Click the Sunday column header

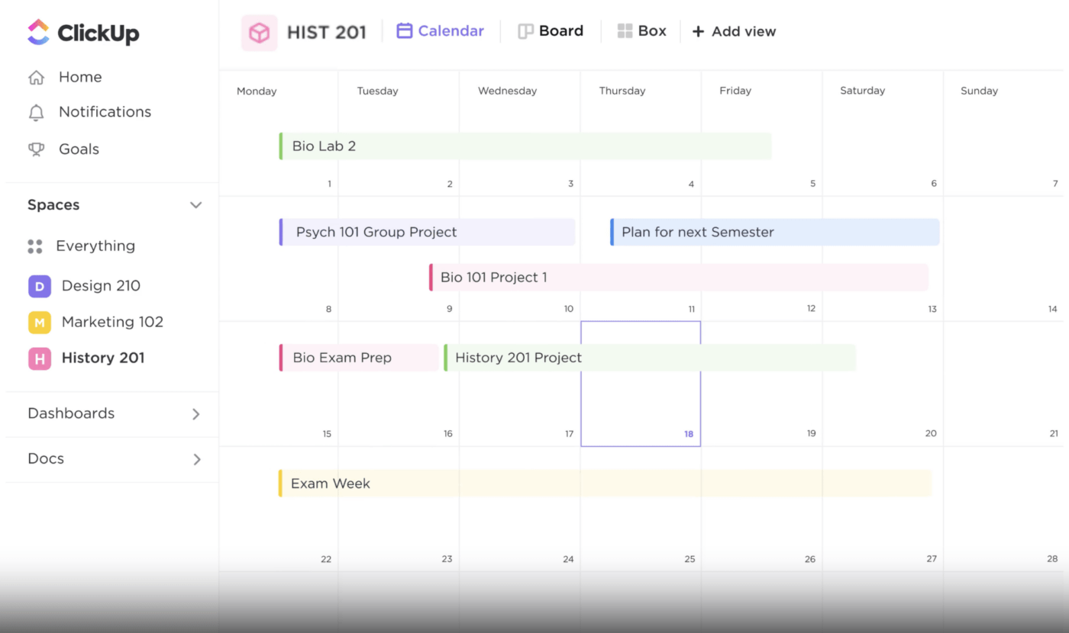[979, 91]
